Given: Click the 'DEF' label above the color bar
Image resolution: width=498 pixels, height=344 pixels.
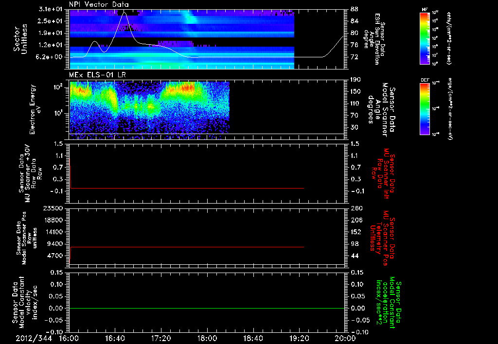Looking at the screenshot, I should (425, 80).
